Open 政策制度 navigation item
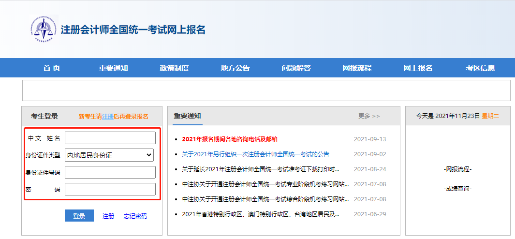The image size is (515, 239). [x=174, y=68]
